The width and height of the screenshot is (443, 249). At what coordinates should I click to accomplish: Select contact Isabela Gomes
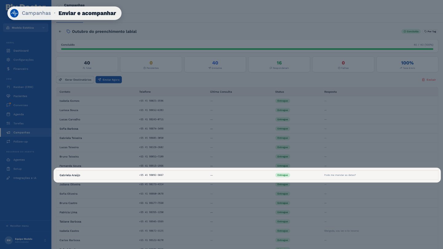click(x=69, y=101)
